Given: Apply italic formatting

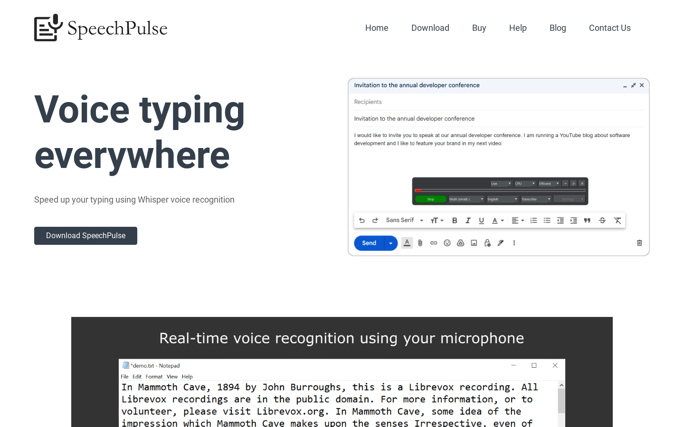Looking at the screenshot, I should tap(468, 220).
